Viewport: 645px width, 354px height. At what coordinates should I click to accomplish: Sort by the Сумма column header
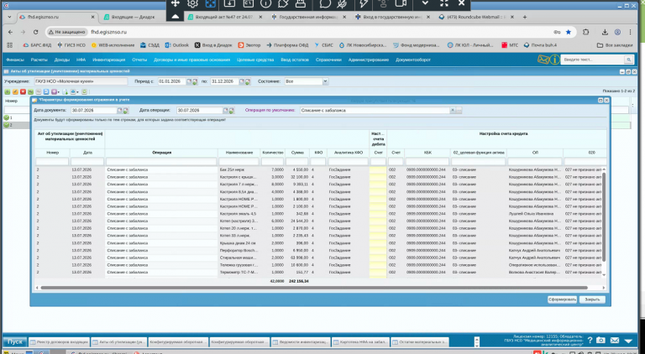coord(297,153)
